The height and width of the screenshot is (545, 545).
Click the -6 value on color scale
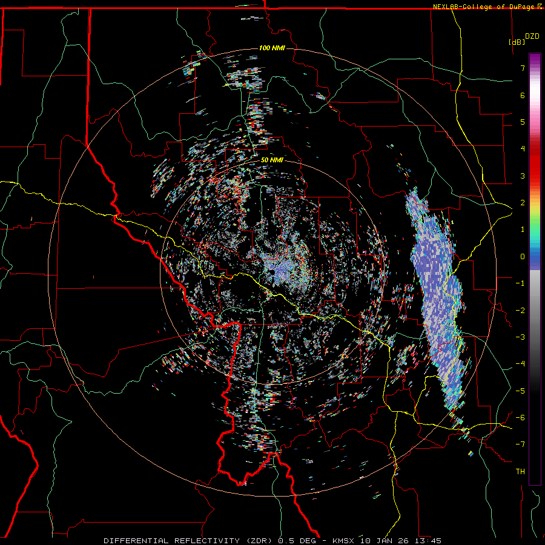[x=520, y=418]
